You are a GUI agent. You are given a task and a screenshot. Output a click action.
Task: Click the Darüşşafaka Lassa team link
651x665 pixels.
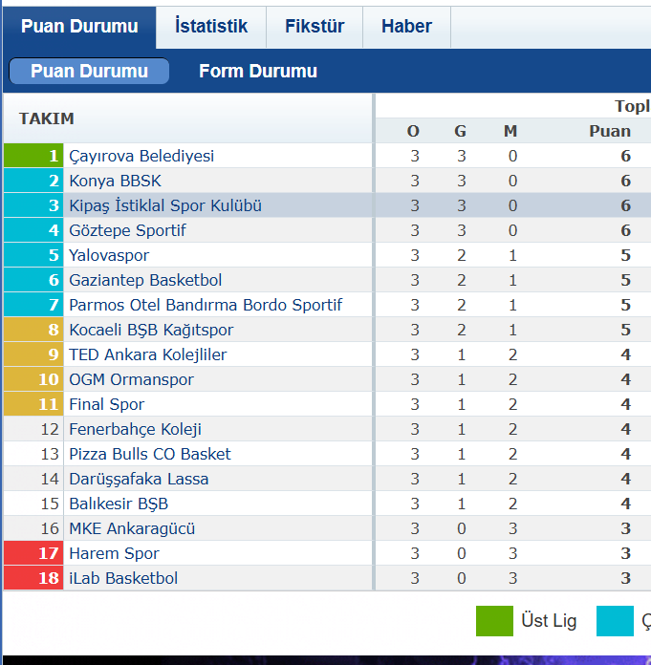click(139, 479)
